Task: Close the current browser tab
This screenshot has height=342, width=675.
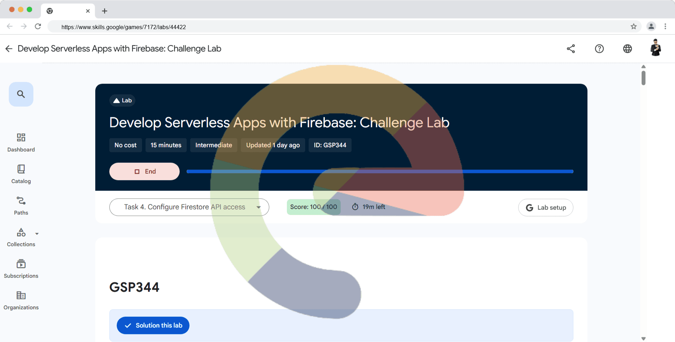Action: click(x=88, y=11)
